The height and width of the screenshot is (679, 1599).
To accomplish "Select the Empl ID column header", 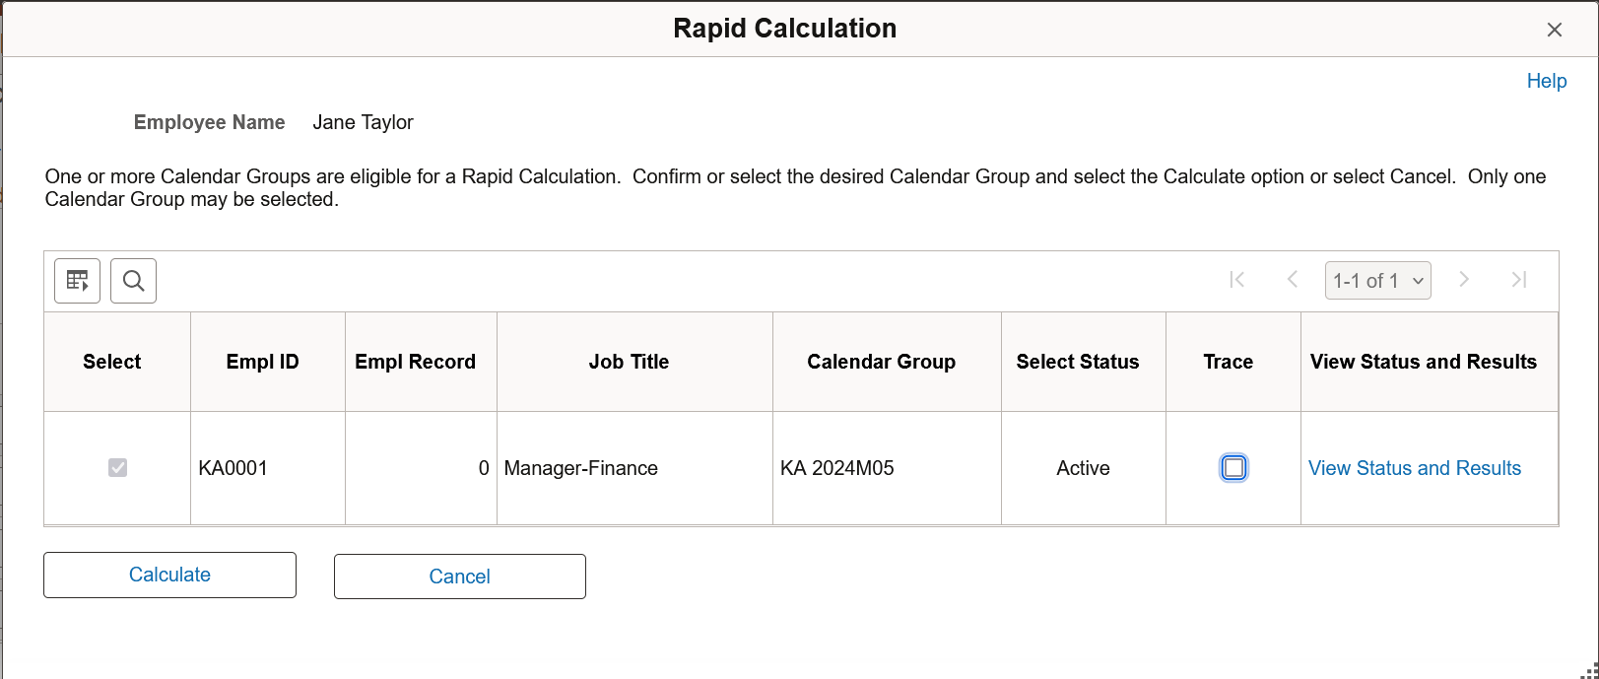I will [262, 362].
